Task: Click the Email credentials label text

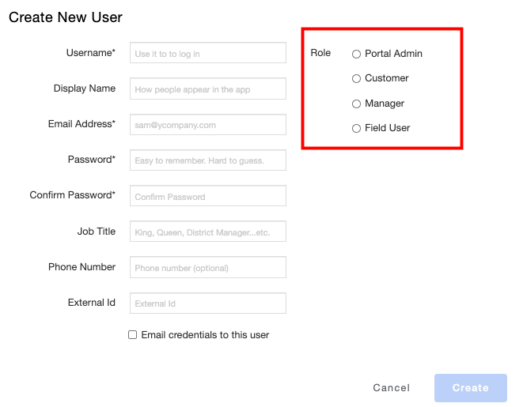Action: [205, 335]
